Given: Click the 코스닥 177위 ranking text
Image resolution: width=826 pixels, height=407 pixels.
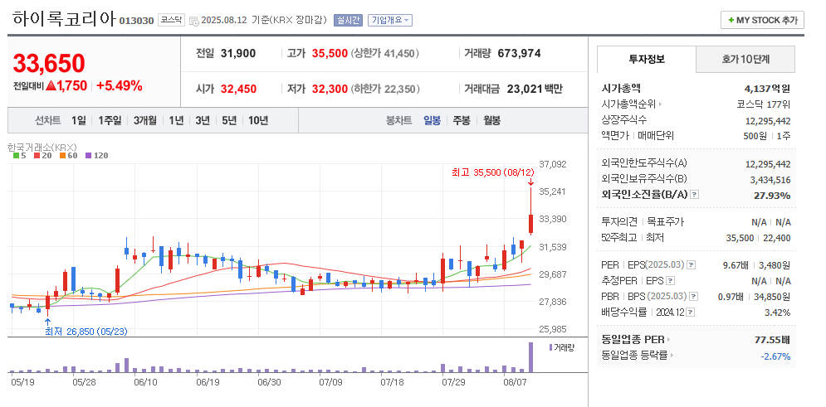Looking at the screenshot, I should (x=763, y=104).
